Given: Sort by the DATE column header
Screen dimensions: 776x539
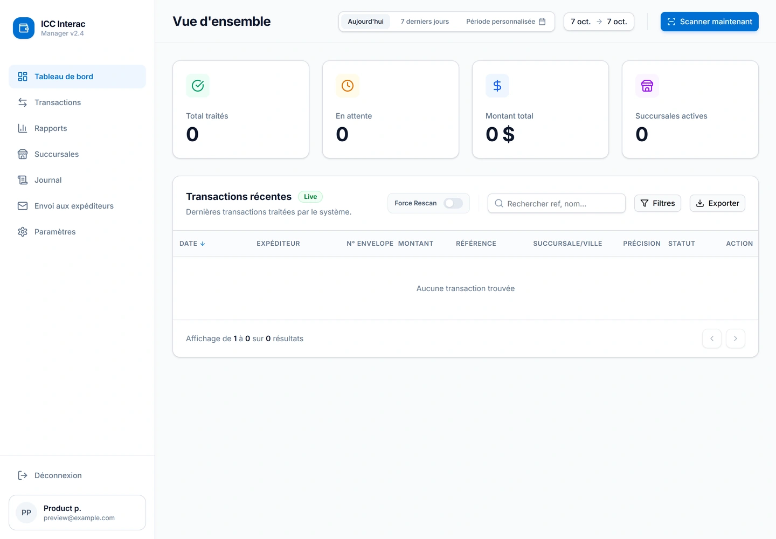Looking at the screenshot, I should point(192,244).
